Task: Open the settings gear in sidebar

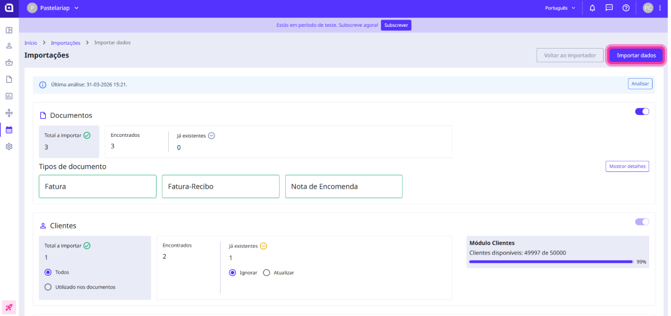Action: (9, 146)
